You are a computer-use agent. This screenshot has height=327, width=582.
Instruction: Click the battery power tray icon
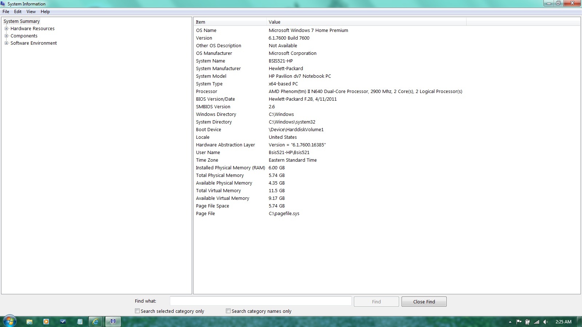click(527, 322)
